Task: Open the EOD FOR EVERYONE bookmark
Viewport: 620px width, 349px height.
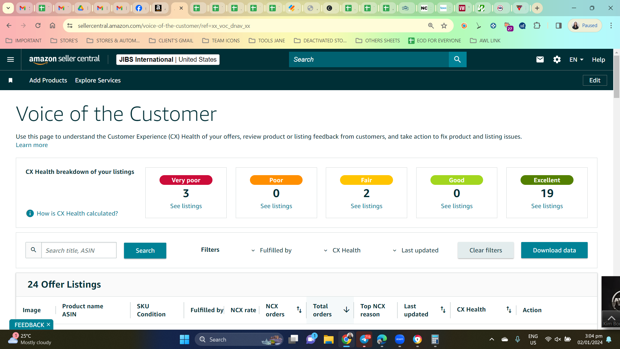Action: coord(435,41)
